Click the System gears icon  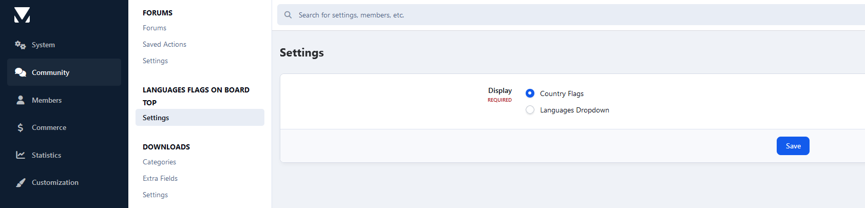21,45
